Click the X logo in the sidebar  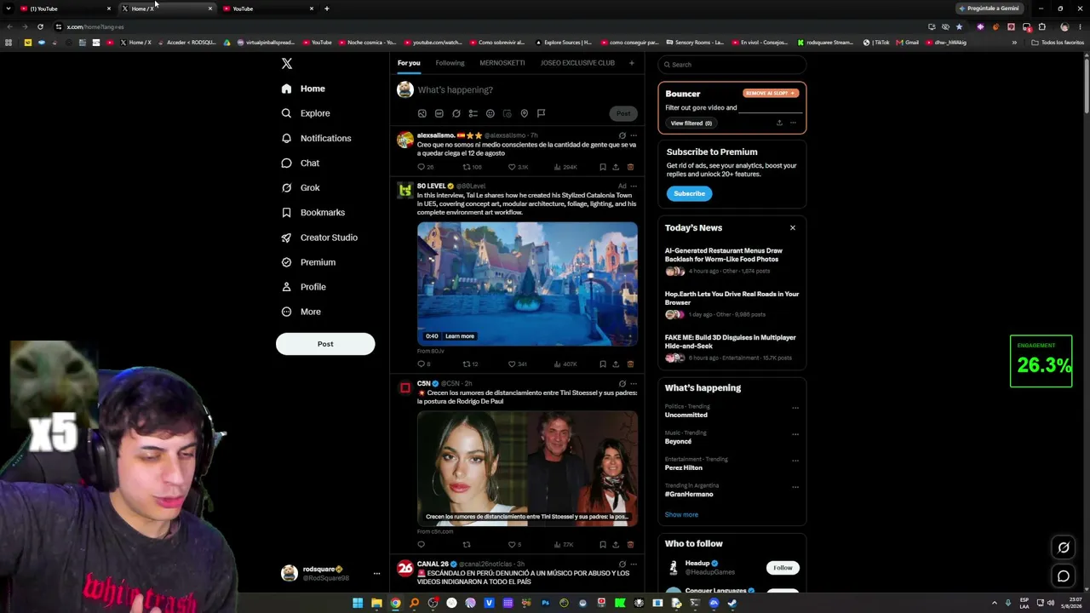pos(287,64)
